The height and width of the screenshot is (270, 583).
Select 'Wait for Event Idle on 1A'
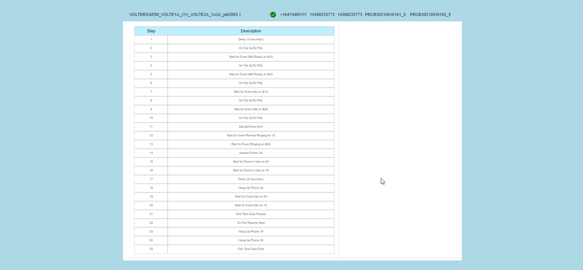pos(251,206)
